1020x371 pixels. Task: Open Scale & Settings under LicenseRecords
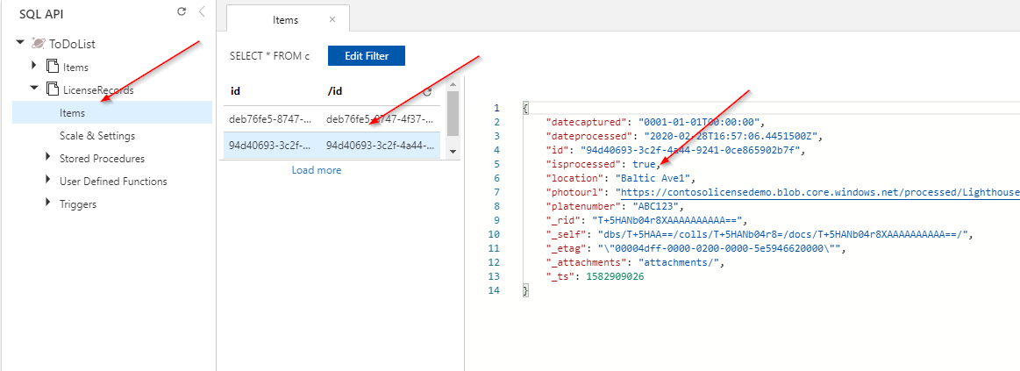97,136
